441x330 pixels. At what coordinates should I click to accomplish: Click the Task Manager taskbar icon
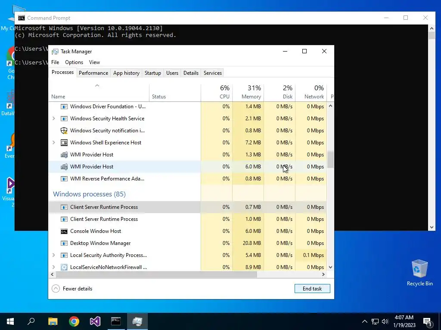tap(137, 321)
